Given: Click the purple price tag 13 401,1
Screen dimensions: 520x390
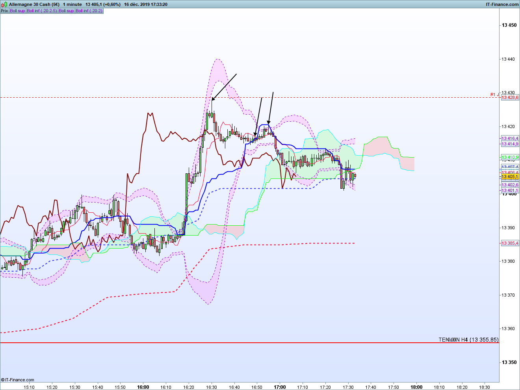Looking at the screenshot, I should (510, 191).
